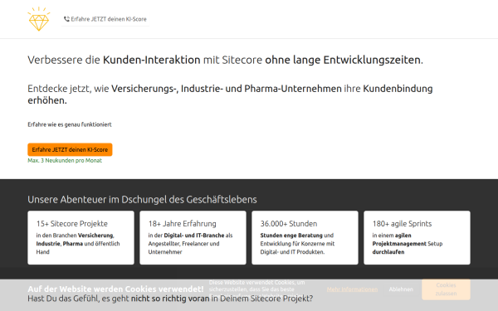Decline cookies with Ablehnen
Viewport: 498px width, 311px height.
[x=401, y=289]
